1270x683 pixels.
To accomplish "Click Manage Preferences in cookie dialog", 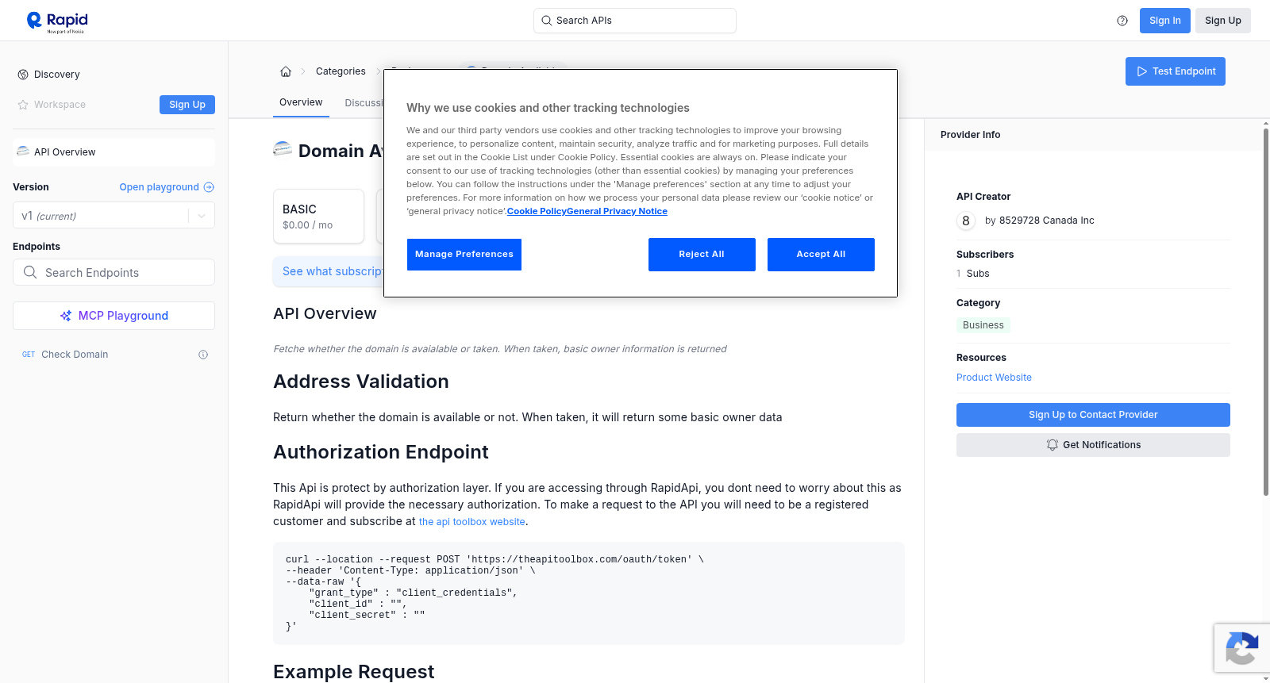I will (464, 255).
